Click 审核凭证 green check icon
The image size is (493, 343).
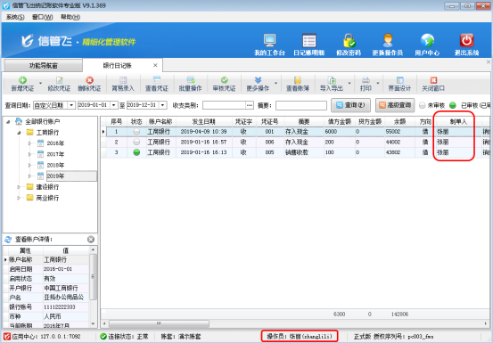click(x=224, y=80)
